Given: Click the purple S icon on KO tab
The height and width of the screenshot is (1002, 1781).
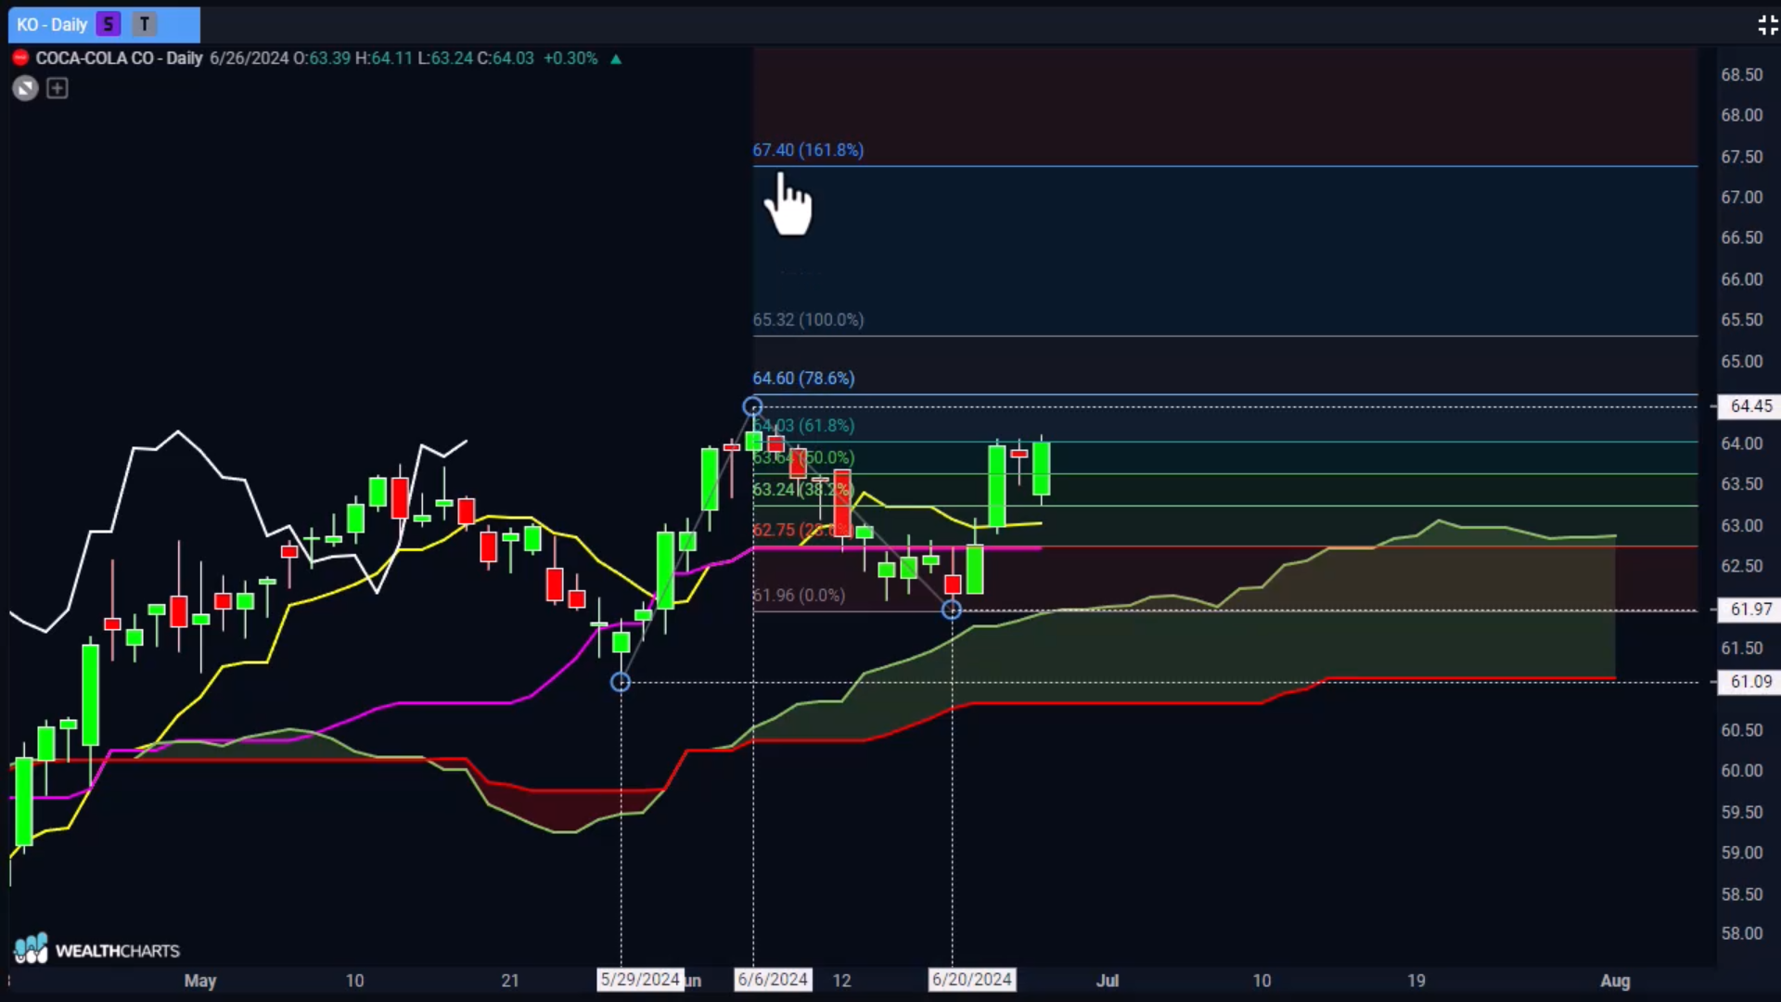Looking at the screenshot, I should 109,25.
